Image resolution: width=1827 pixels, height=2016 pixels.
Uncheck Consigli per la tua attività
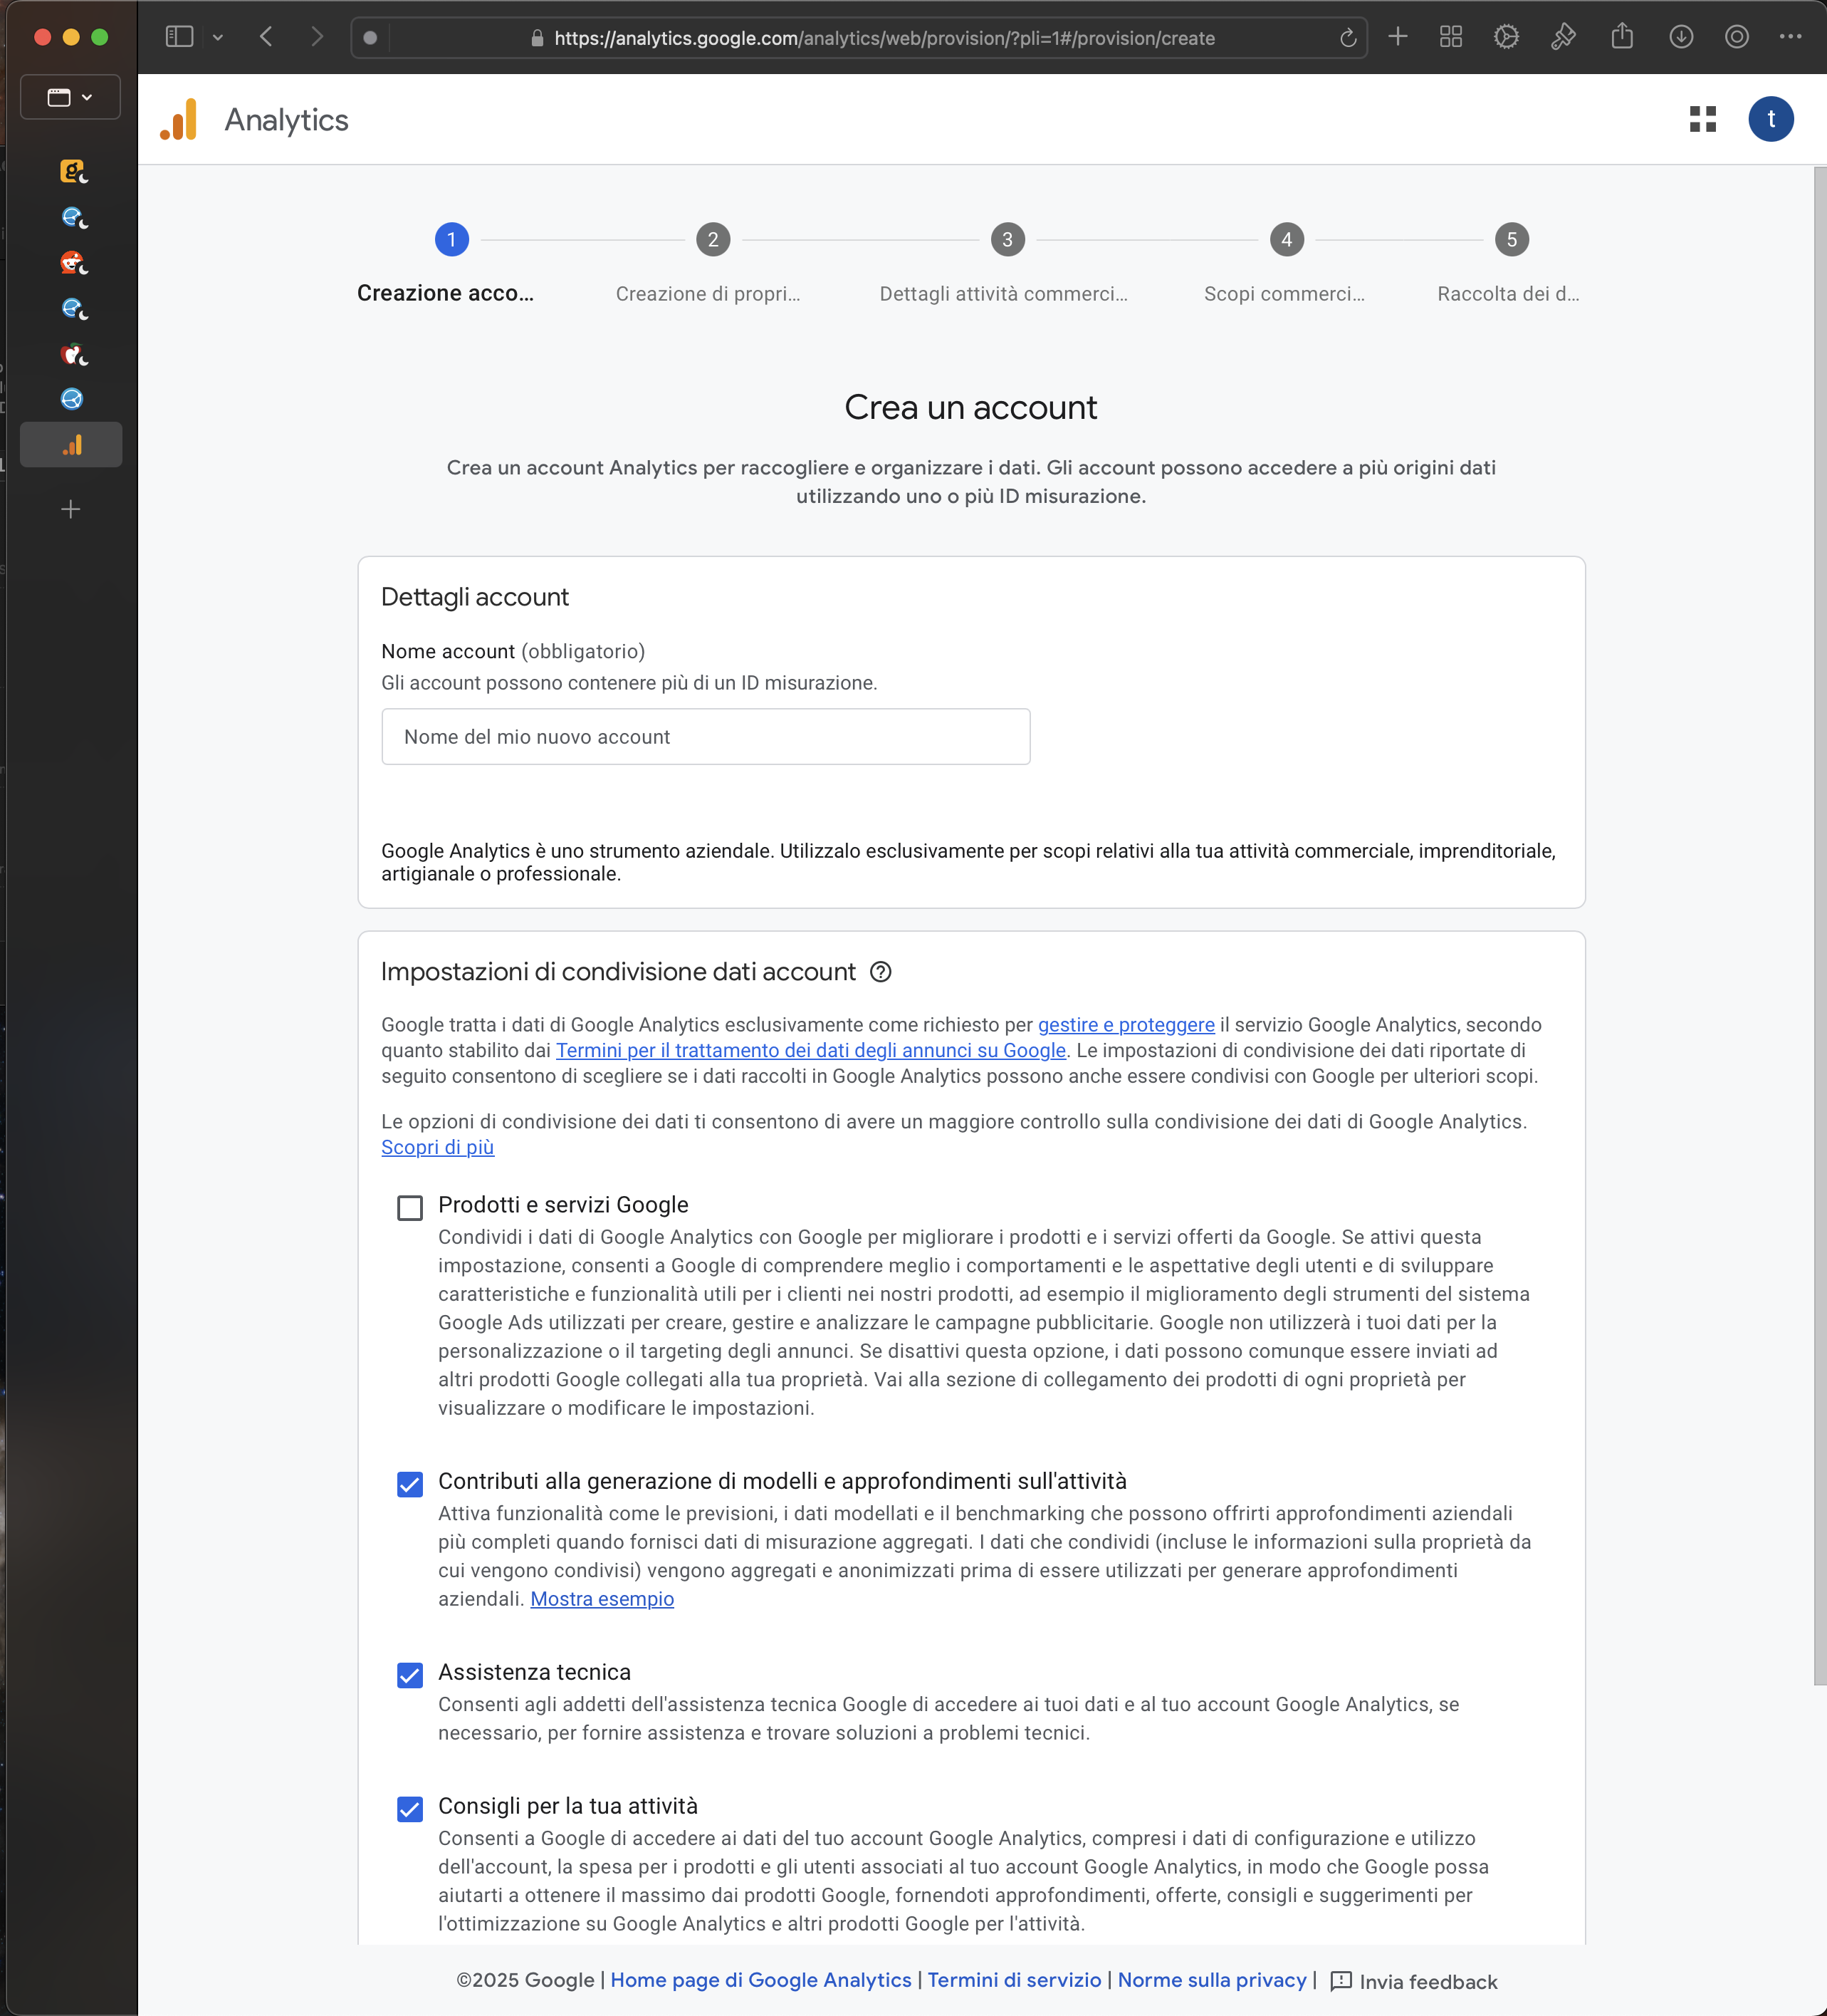(410, 1809)
